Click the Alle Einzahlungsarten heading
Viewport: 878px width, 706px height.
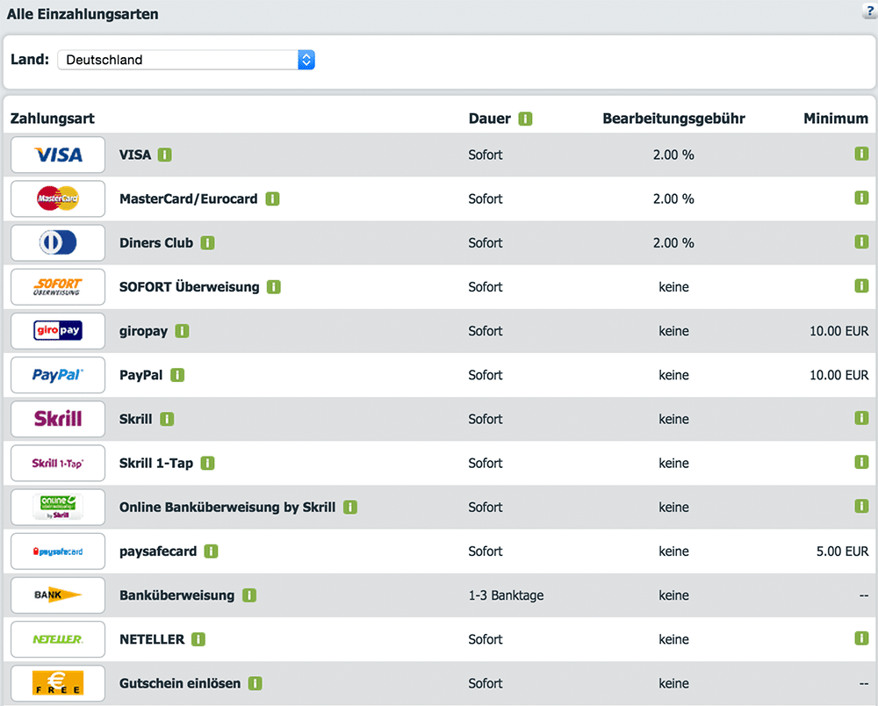(83, 14)
